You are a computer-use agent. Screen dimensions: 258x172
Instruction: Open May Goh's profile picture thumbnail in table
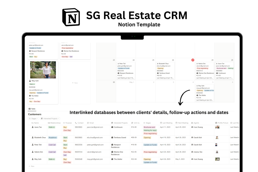(217, 159)
